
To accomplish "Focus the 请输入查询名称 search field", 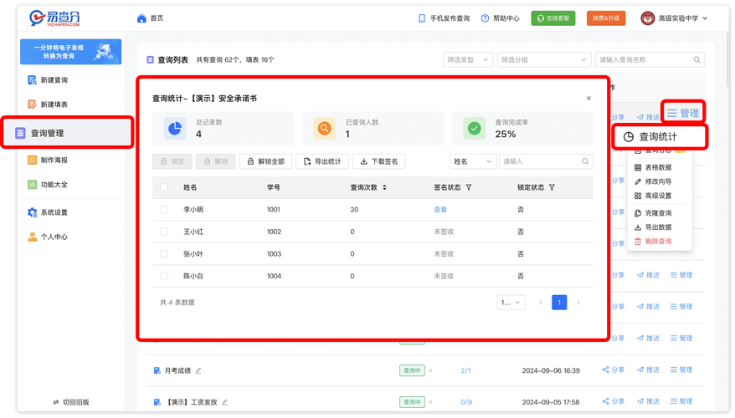I will pyautogui.click(x=650, y=60).
